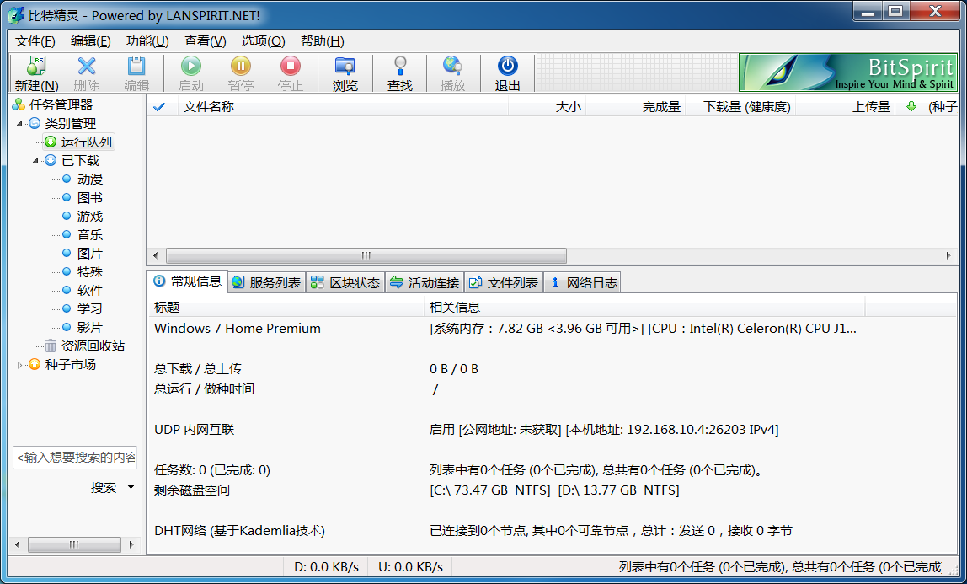
Task: Switch to the 网络日志 tab
Action: pyautogui.click(x=583, y=282)
